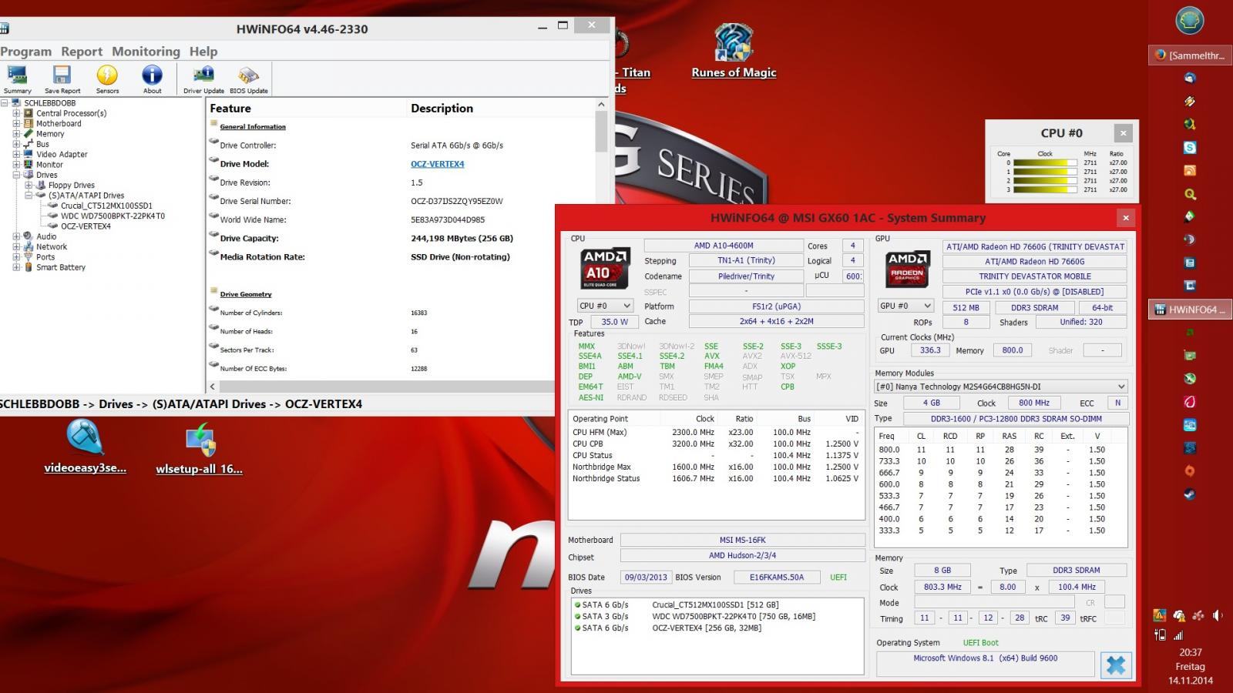Collapse the (S)ATA/ATAPI Drives node
Screen dimensions: 1233x693
29,196
